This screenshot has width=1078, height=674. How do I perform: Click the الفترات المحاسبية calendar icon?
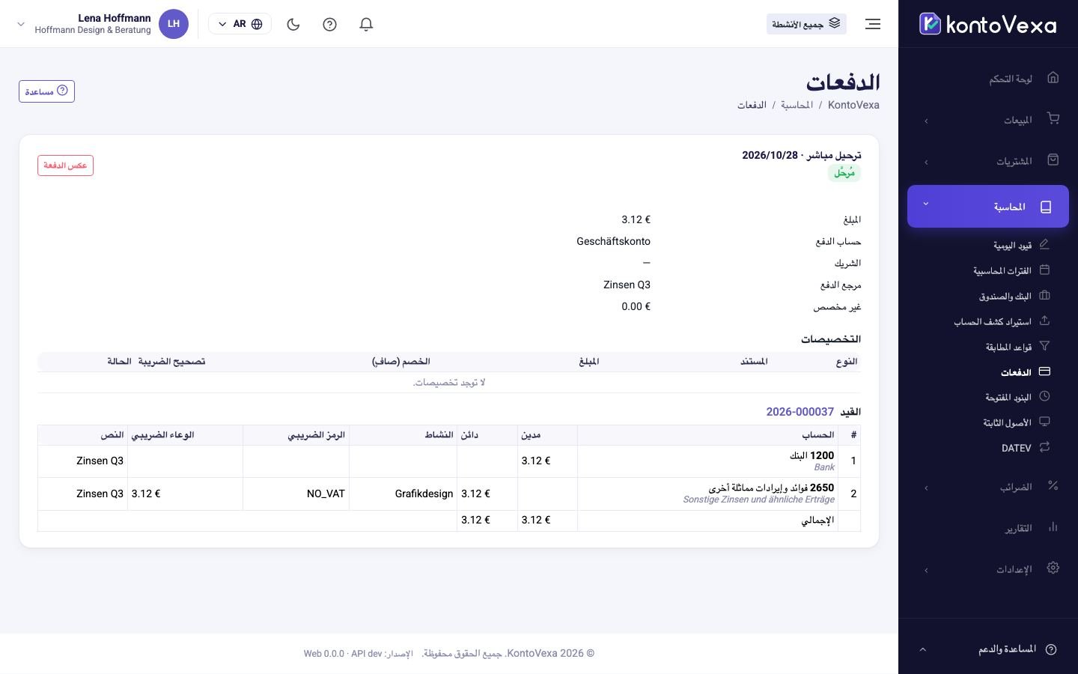pos(1044,270)
